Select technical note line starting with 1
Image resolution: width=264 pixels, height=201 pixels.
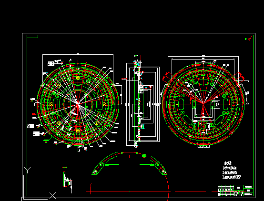pos(230,168)
